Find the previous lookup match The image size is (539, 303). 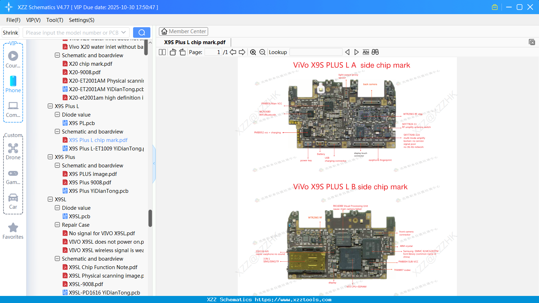pyautogui.click(x=347, y=52)
